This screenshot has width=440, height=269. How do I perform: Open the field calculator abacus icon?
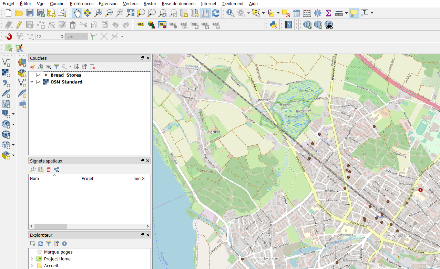[307, 13]
